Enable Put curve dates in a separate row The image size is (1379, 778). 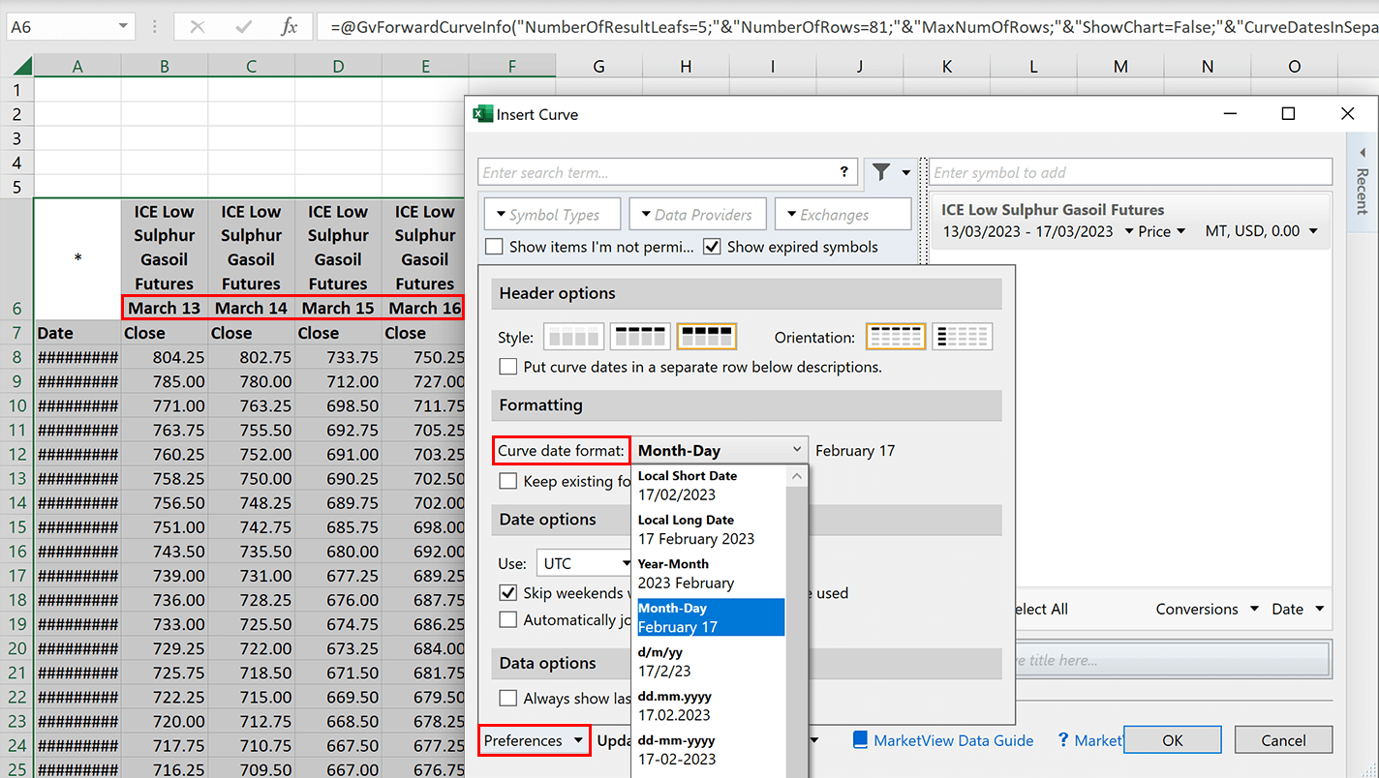coord(507,367)
